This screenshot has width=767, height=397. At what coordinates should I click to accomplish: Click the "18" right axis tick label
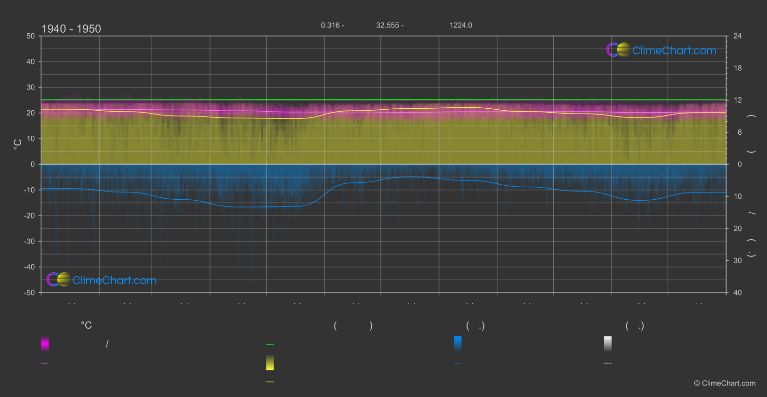tap(738, 68)
